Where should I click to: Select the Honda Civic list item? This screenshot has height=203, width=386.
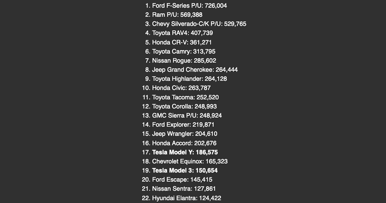coord(181,88)
